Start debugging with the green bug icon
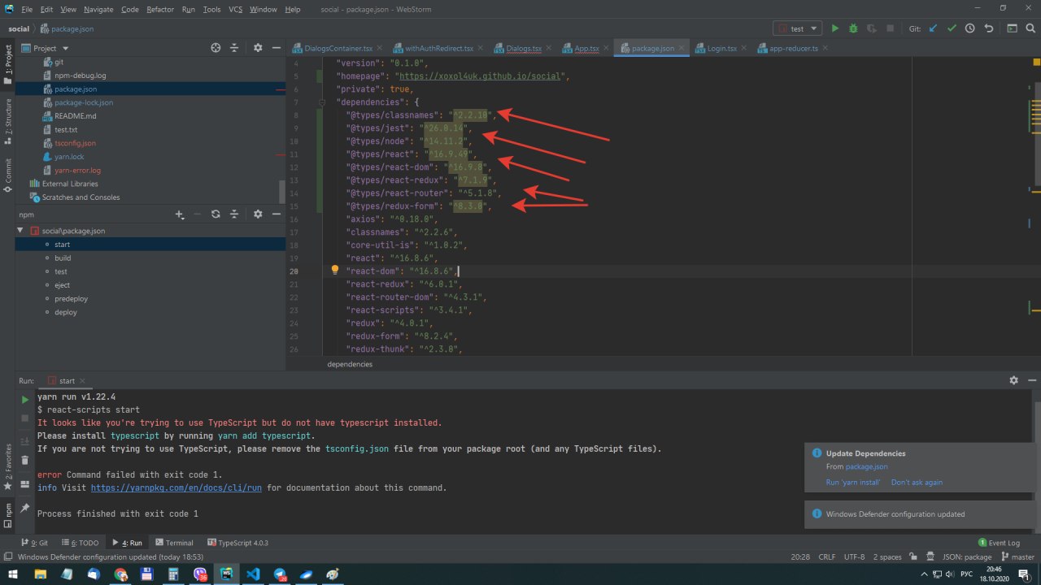 click(853, 28)
